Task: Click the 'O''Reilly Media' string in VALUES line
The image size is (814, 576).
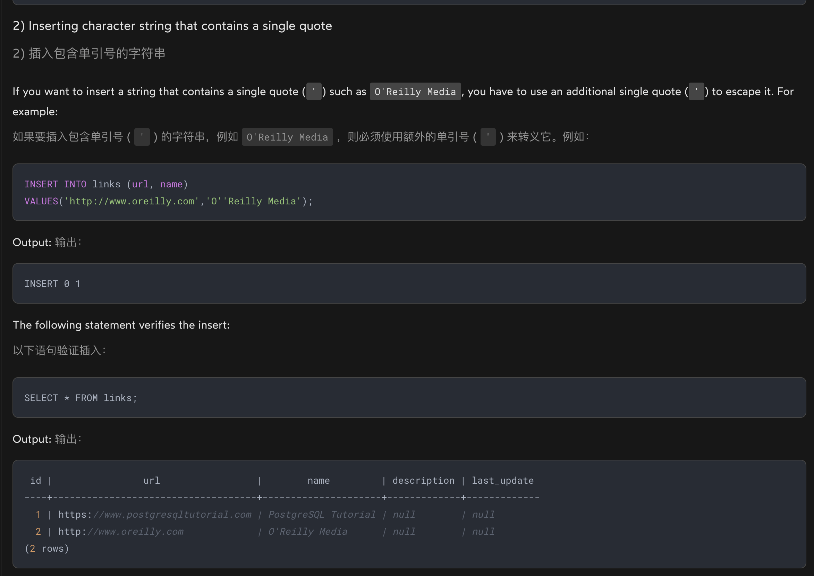Action: [x=253, y=201]
